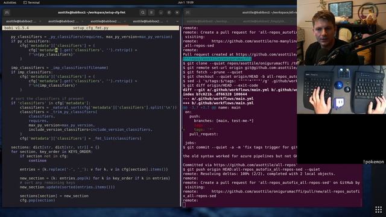386x217 pixels.
Task: Click the '$ git fetch --prune --quiet' line
Action: point(213,72)
